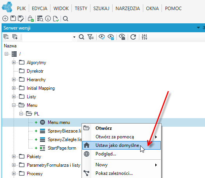Click the new item plus-circle toolbar icon

click(5, 19)
